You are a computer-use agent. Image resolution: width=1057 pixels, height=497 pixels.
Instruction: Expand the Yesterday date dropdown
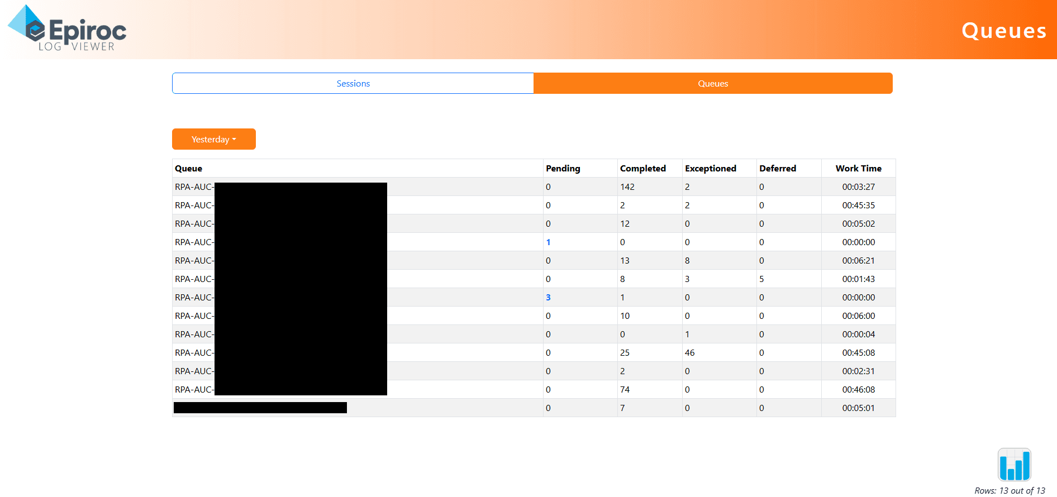coord(213,139)
